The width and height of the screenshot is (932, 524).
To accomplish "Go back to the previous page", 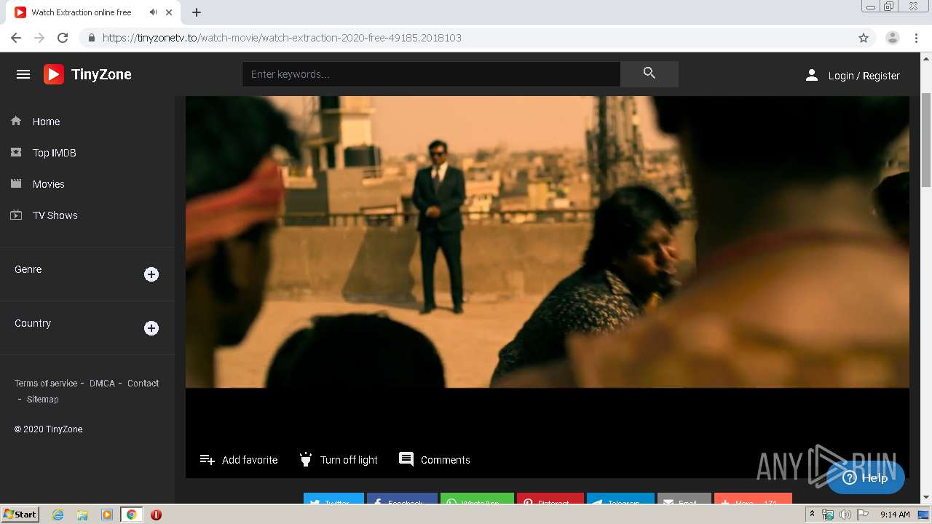I will pyautogui.click(x=16, y=38).
